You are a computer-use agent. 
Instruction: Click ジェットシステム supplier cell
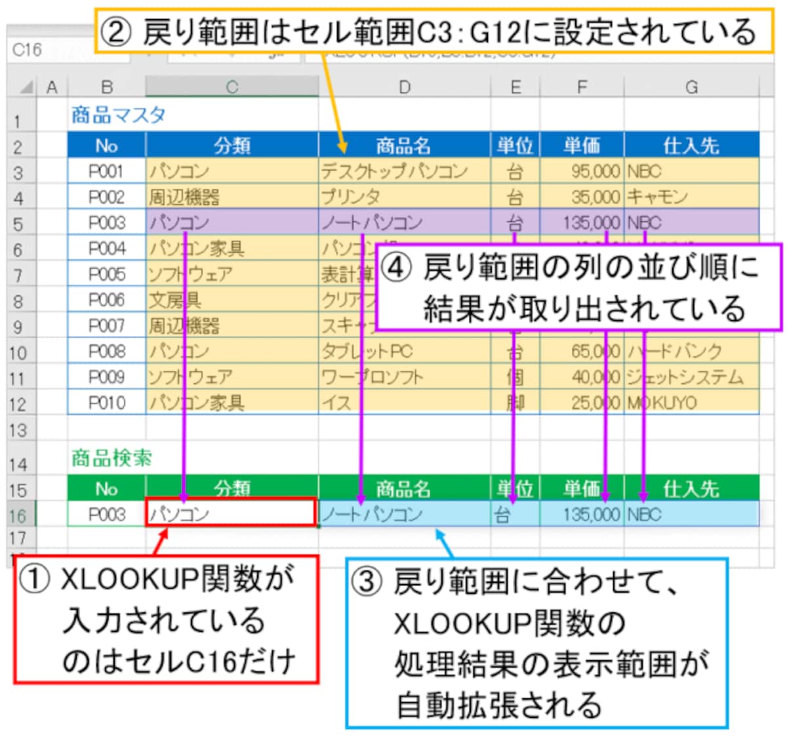(692, 377)
